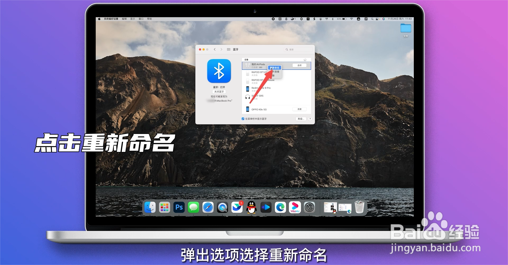Open the 显示 menu
This screenshot has height=265, width=508.
[x=133, y=19]
